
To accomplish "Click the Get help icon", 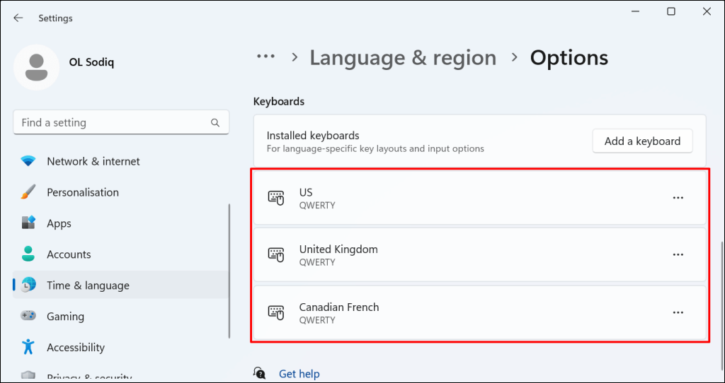I will point(260,374).
